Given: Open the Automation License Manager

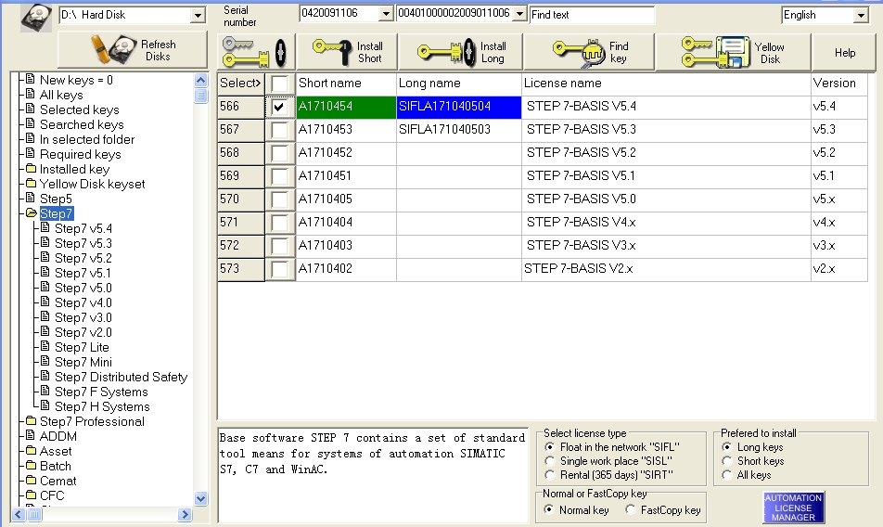Looking at the screenshot, I should (x=793, y=507).
